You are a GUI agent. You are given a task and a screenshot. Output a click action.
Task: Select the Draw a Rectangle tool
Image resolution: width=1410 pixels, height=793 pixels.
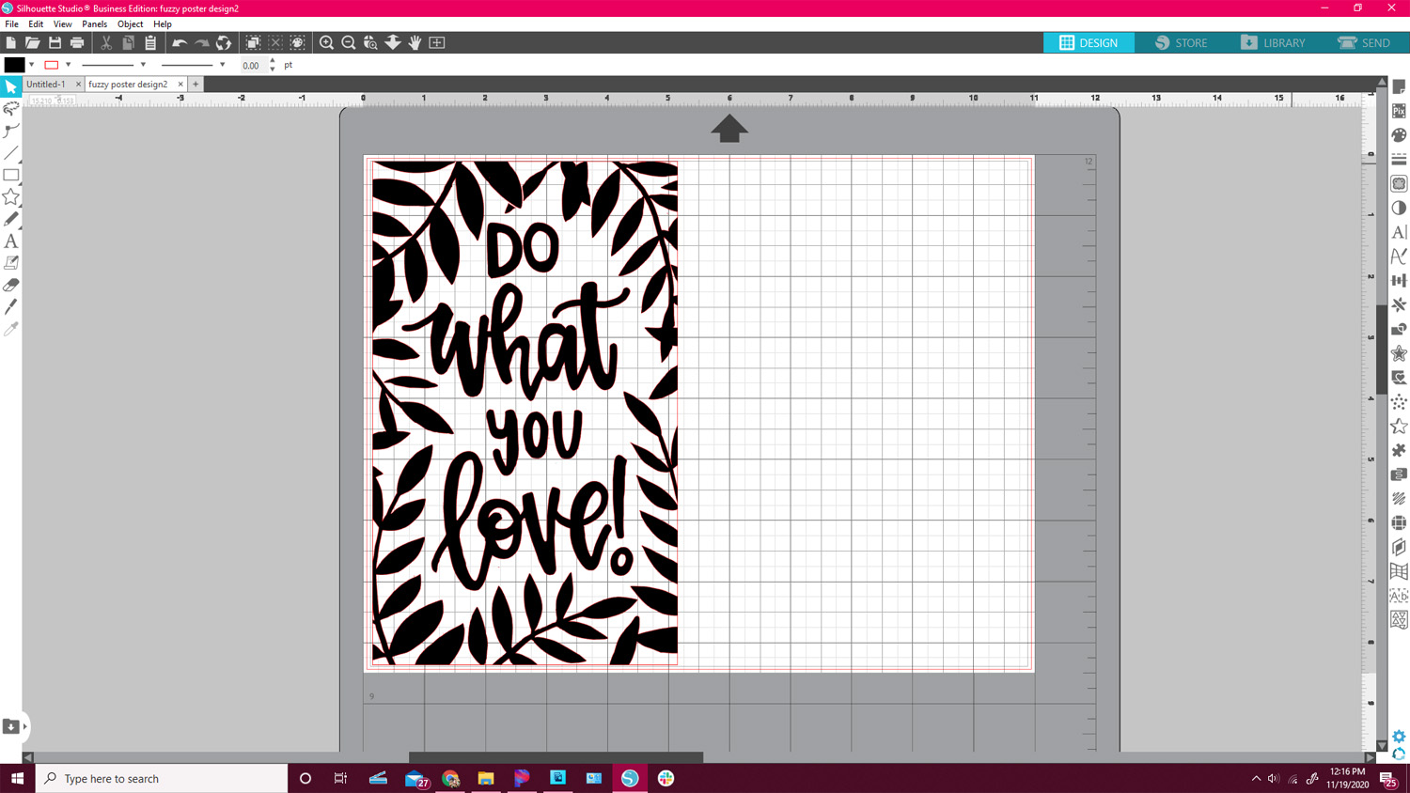(x=11, y=175)
